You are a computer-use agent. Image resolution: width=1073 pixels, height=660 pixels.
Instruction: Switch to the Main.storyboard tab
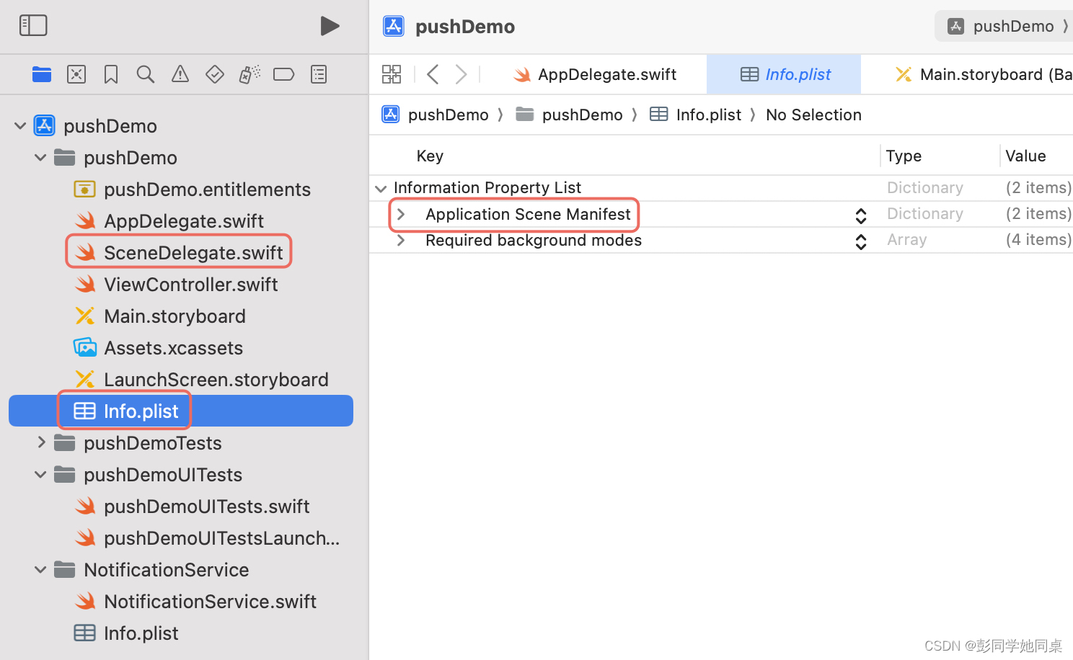coord(983,74)
